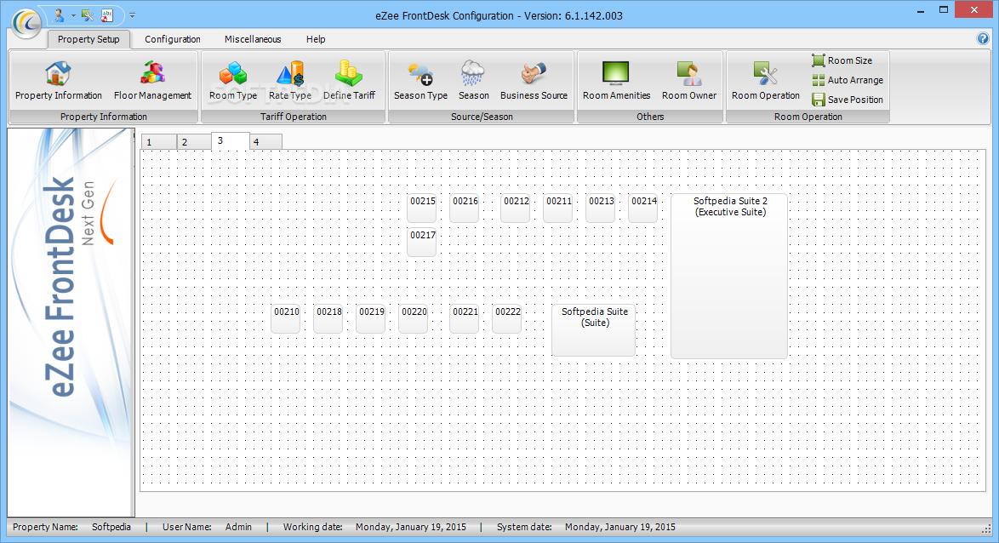The width and height of the screenshot is (999, 543).
Task: Switch to the Miscellaneous ribbon tab
Action: tap(252, 39)
